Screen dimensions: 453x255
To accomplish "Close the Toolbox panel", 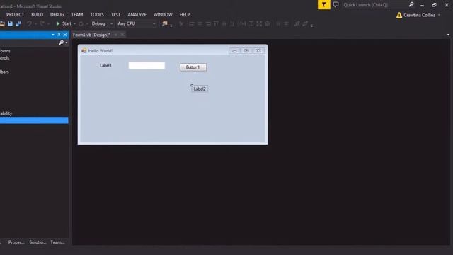I will (x=65, y=35).
